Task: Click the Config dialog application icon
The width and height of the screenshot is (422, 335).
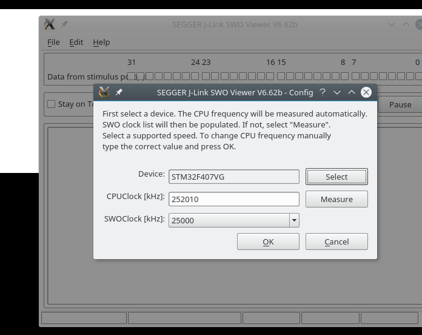Action: 104,92
